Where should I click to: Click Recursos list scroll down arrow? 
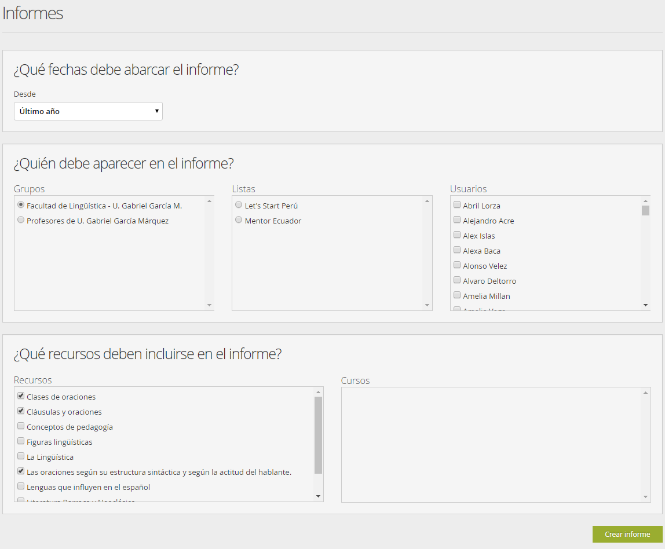pos(318,496)
